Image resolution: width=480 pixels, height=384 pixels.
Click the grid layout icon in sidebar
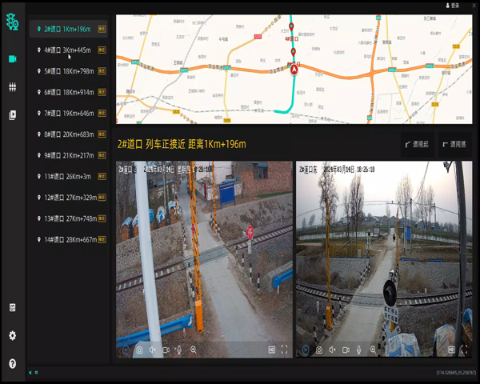(x=12, y=87)
